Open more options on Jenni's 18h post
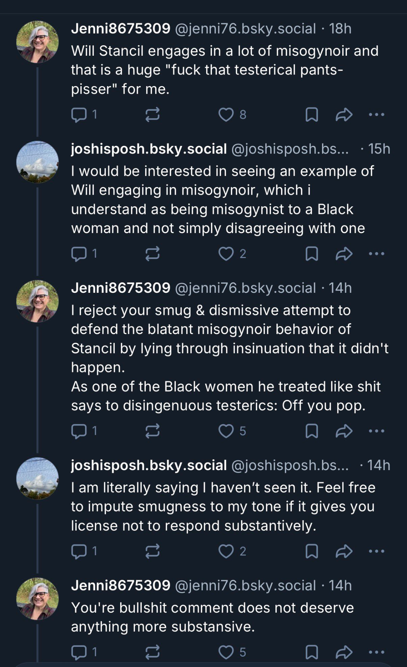 [376, 115]
